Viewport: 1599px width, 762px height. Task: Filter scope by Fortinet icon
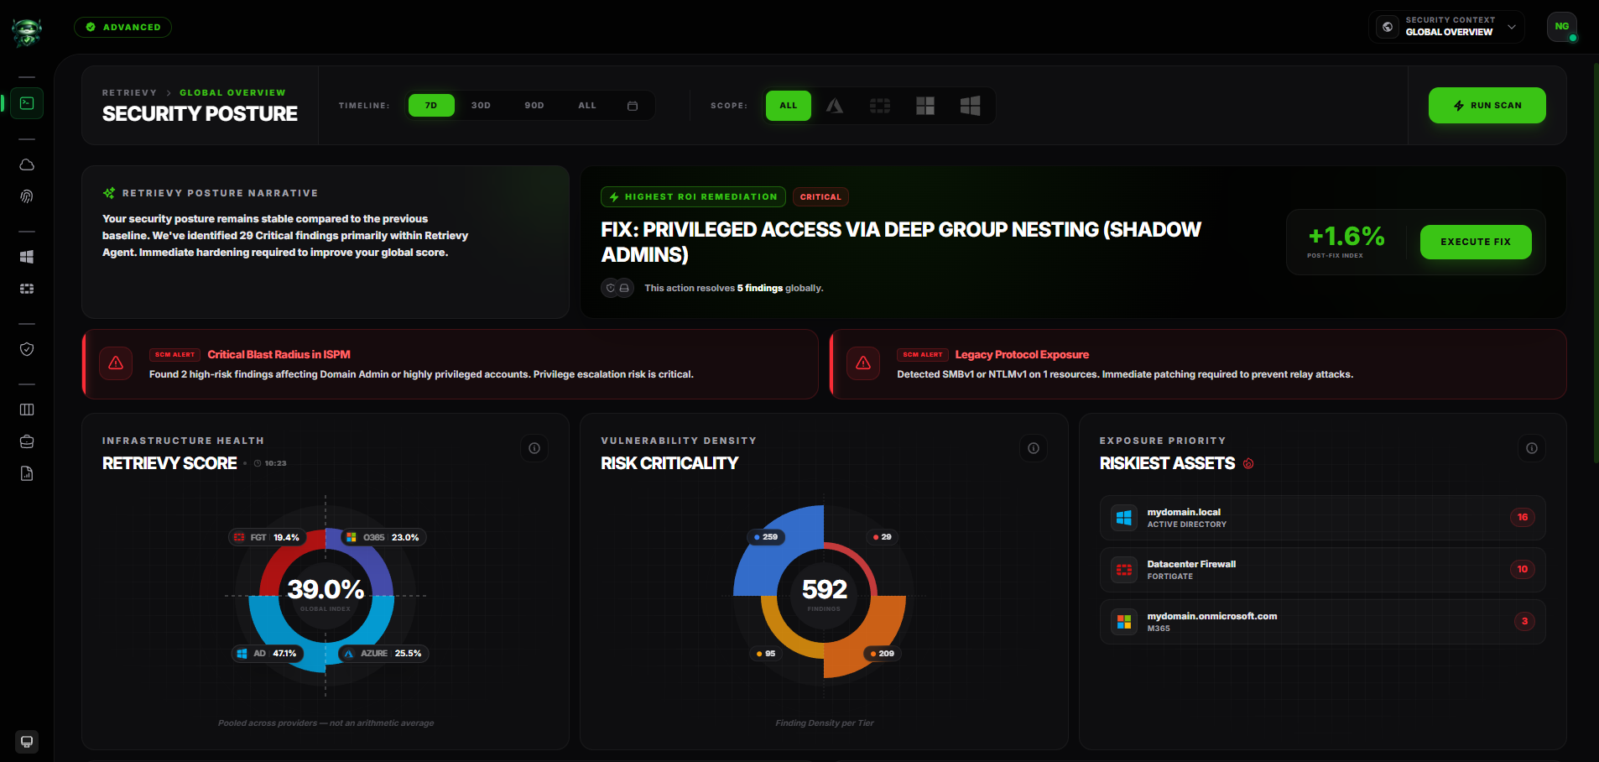tap(879, 106)
